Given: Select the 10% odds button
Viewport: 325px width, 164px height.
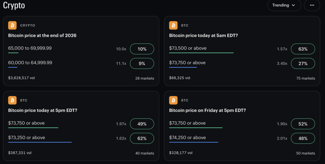Looking at the screenshot, I should coord(142,49).
